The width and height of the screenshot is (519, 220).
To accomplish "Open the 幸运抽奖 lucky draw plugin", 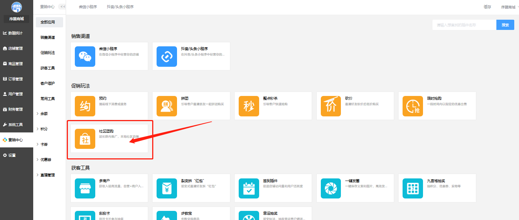I will point(273,213).
